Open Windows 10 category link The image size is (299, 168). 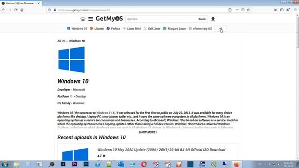click(77, 28)
